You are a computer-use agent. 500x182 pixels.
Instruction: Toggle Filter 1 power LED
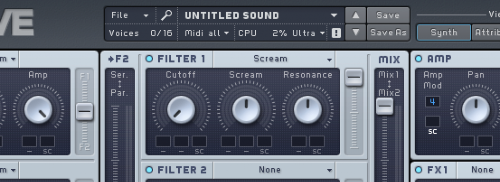pos(149,59)
